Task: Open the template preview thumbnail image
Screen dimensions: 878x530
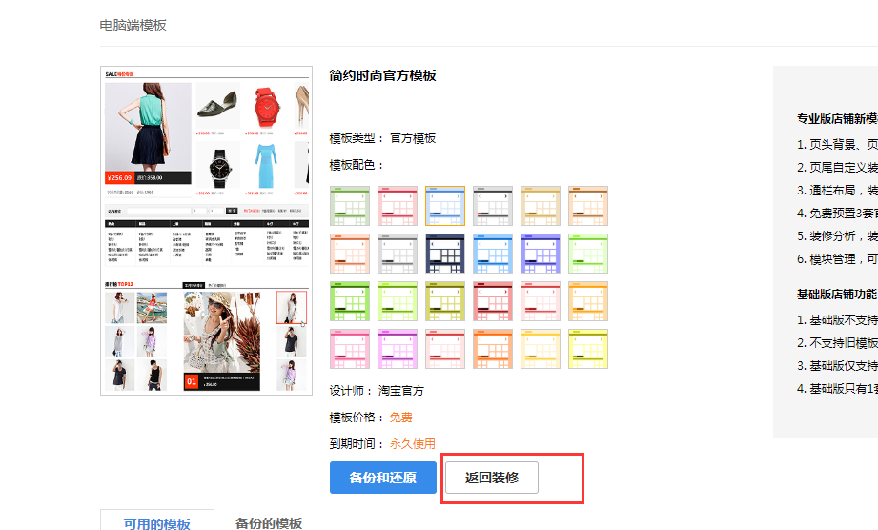Action: 206,231
